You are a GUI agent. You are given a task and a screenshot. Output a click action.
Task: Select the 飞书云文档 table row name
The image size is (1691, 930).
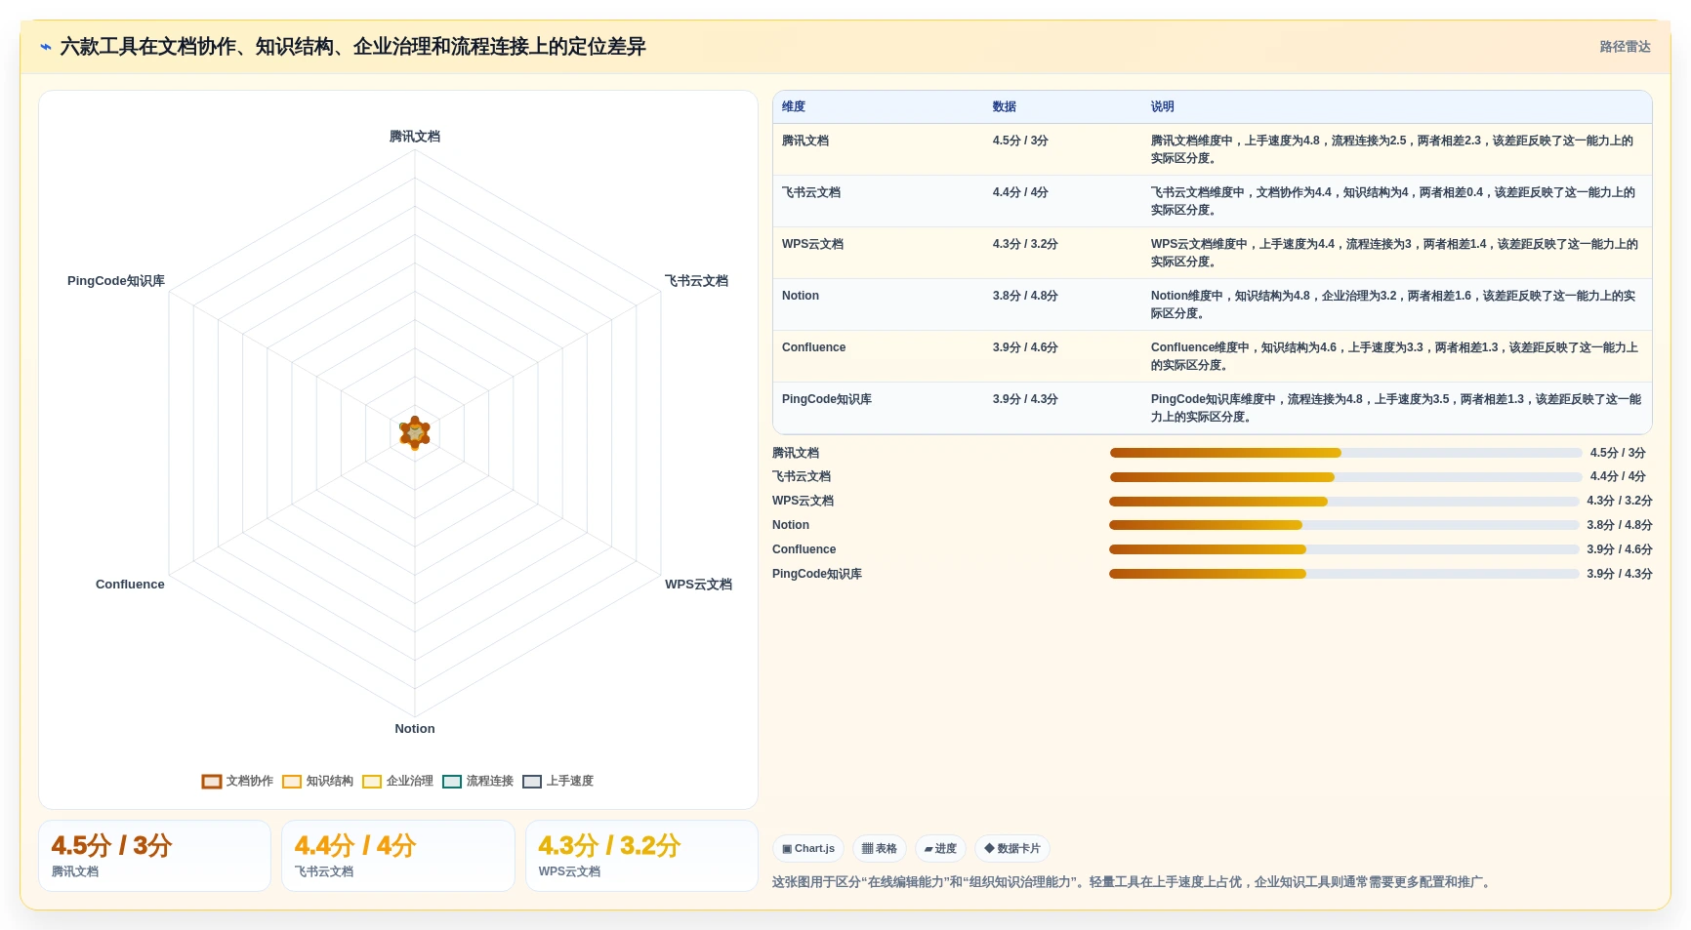click(x=811, y=193)
